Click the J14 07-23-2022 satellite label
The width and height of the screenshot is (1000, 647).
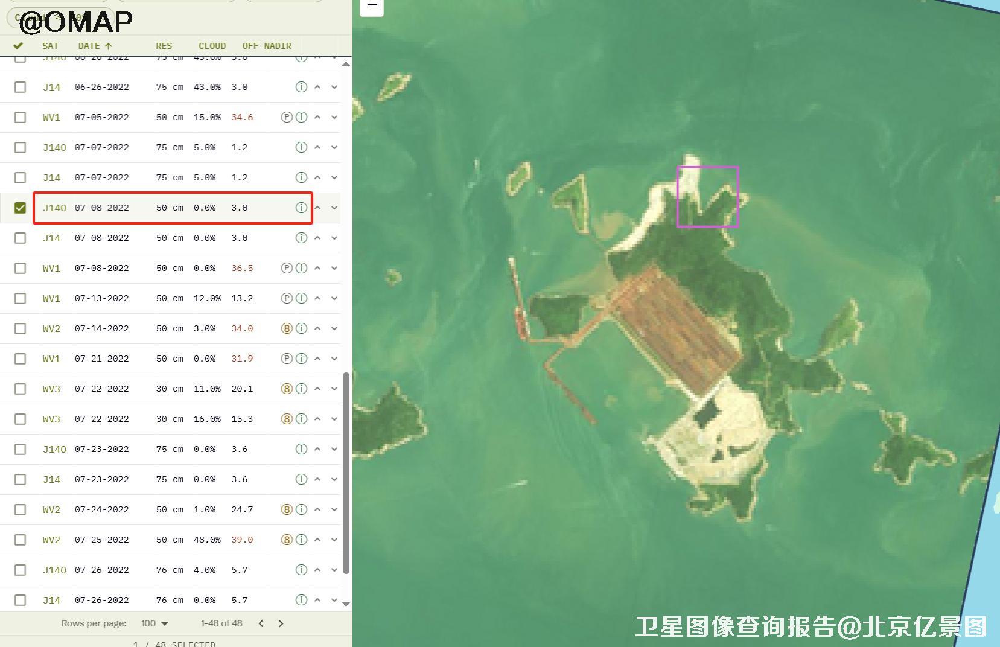tap(51, 479)
